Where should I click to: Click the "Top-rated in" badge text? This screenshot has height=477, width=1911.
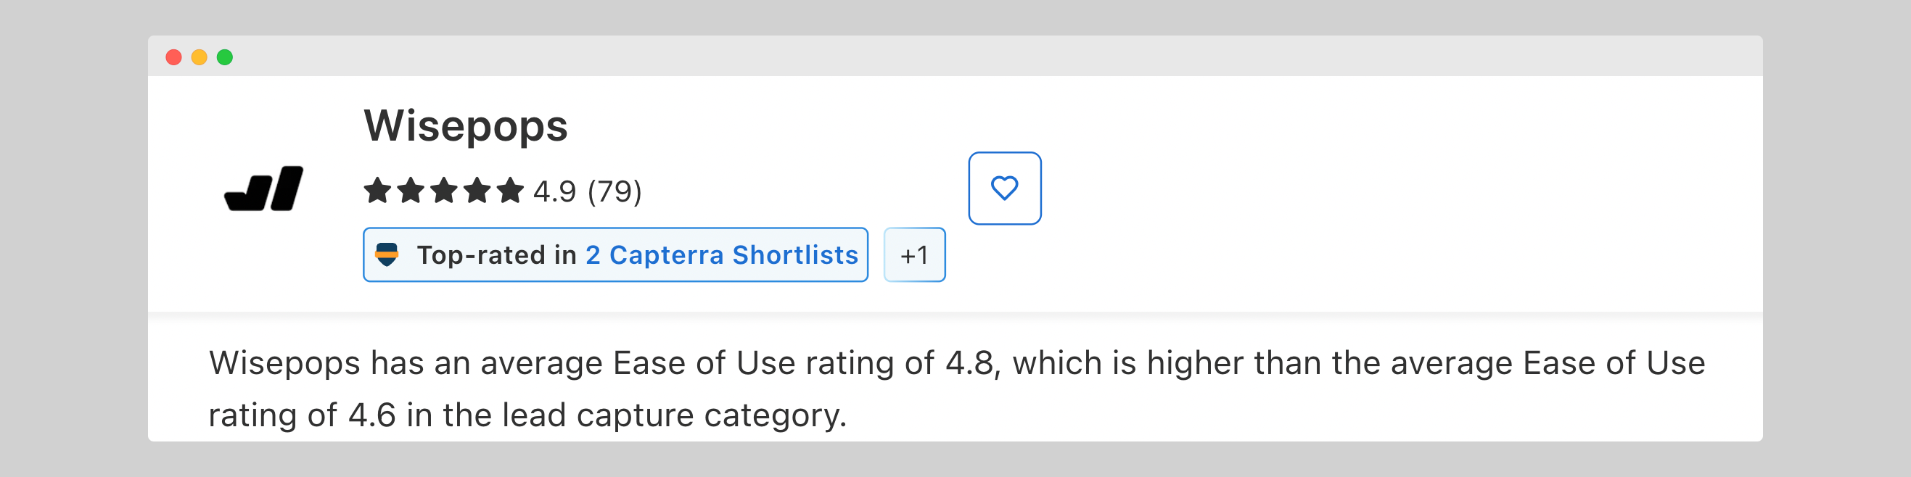(x=496, y=254)
